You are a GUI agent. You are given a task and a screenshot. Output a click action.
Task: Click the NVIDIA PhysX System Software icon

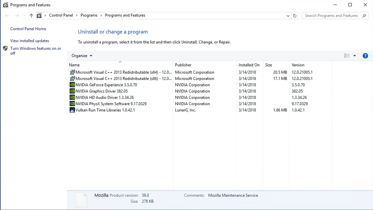click(72, 104)
